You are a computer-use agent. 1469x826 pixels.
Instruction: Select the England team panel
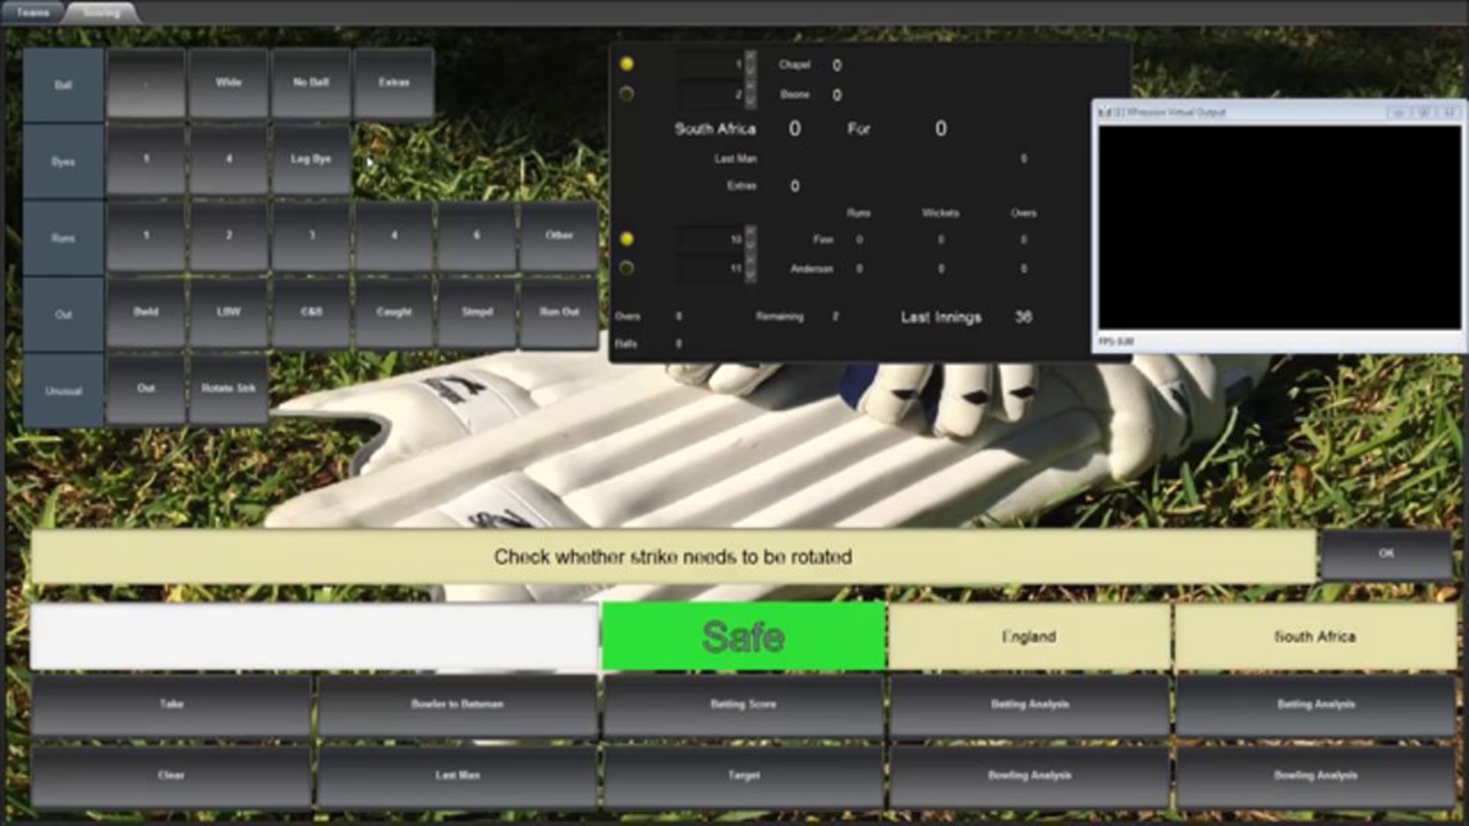[1029, 636]
